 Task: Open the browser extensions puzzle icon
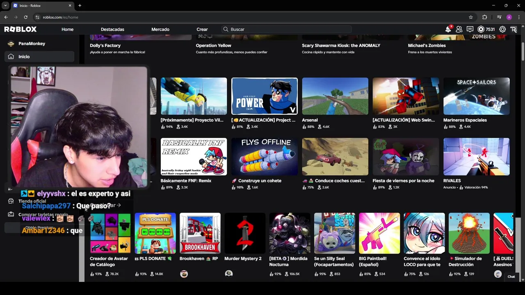(485, 17)
